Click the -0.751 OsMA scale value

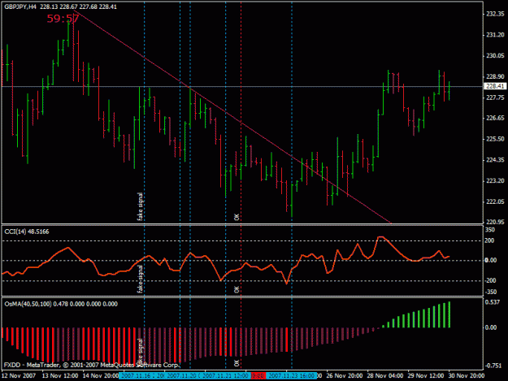point(493,366)
